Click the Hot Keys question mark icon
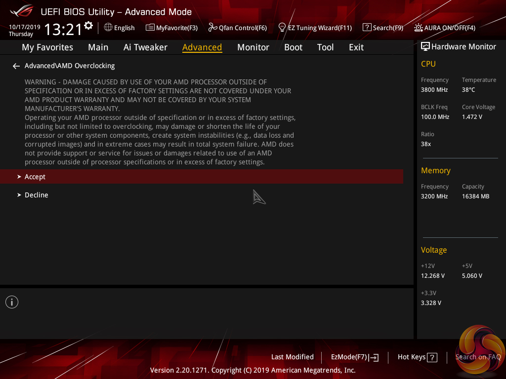The image size is (506, 379). [x=432, y=357]
